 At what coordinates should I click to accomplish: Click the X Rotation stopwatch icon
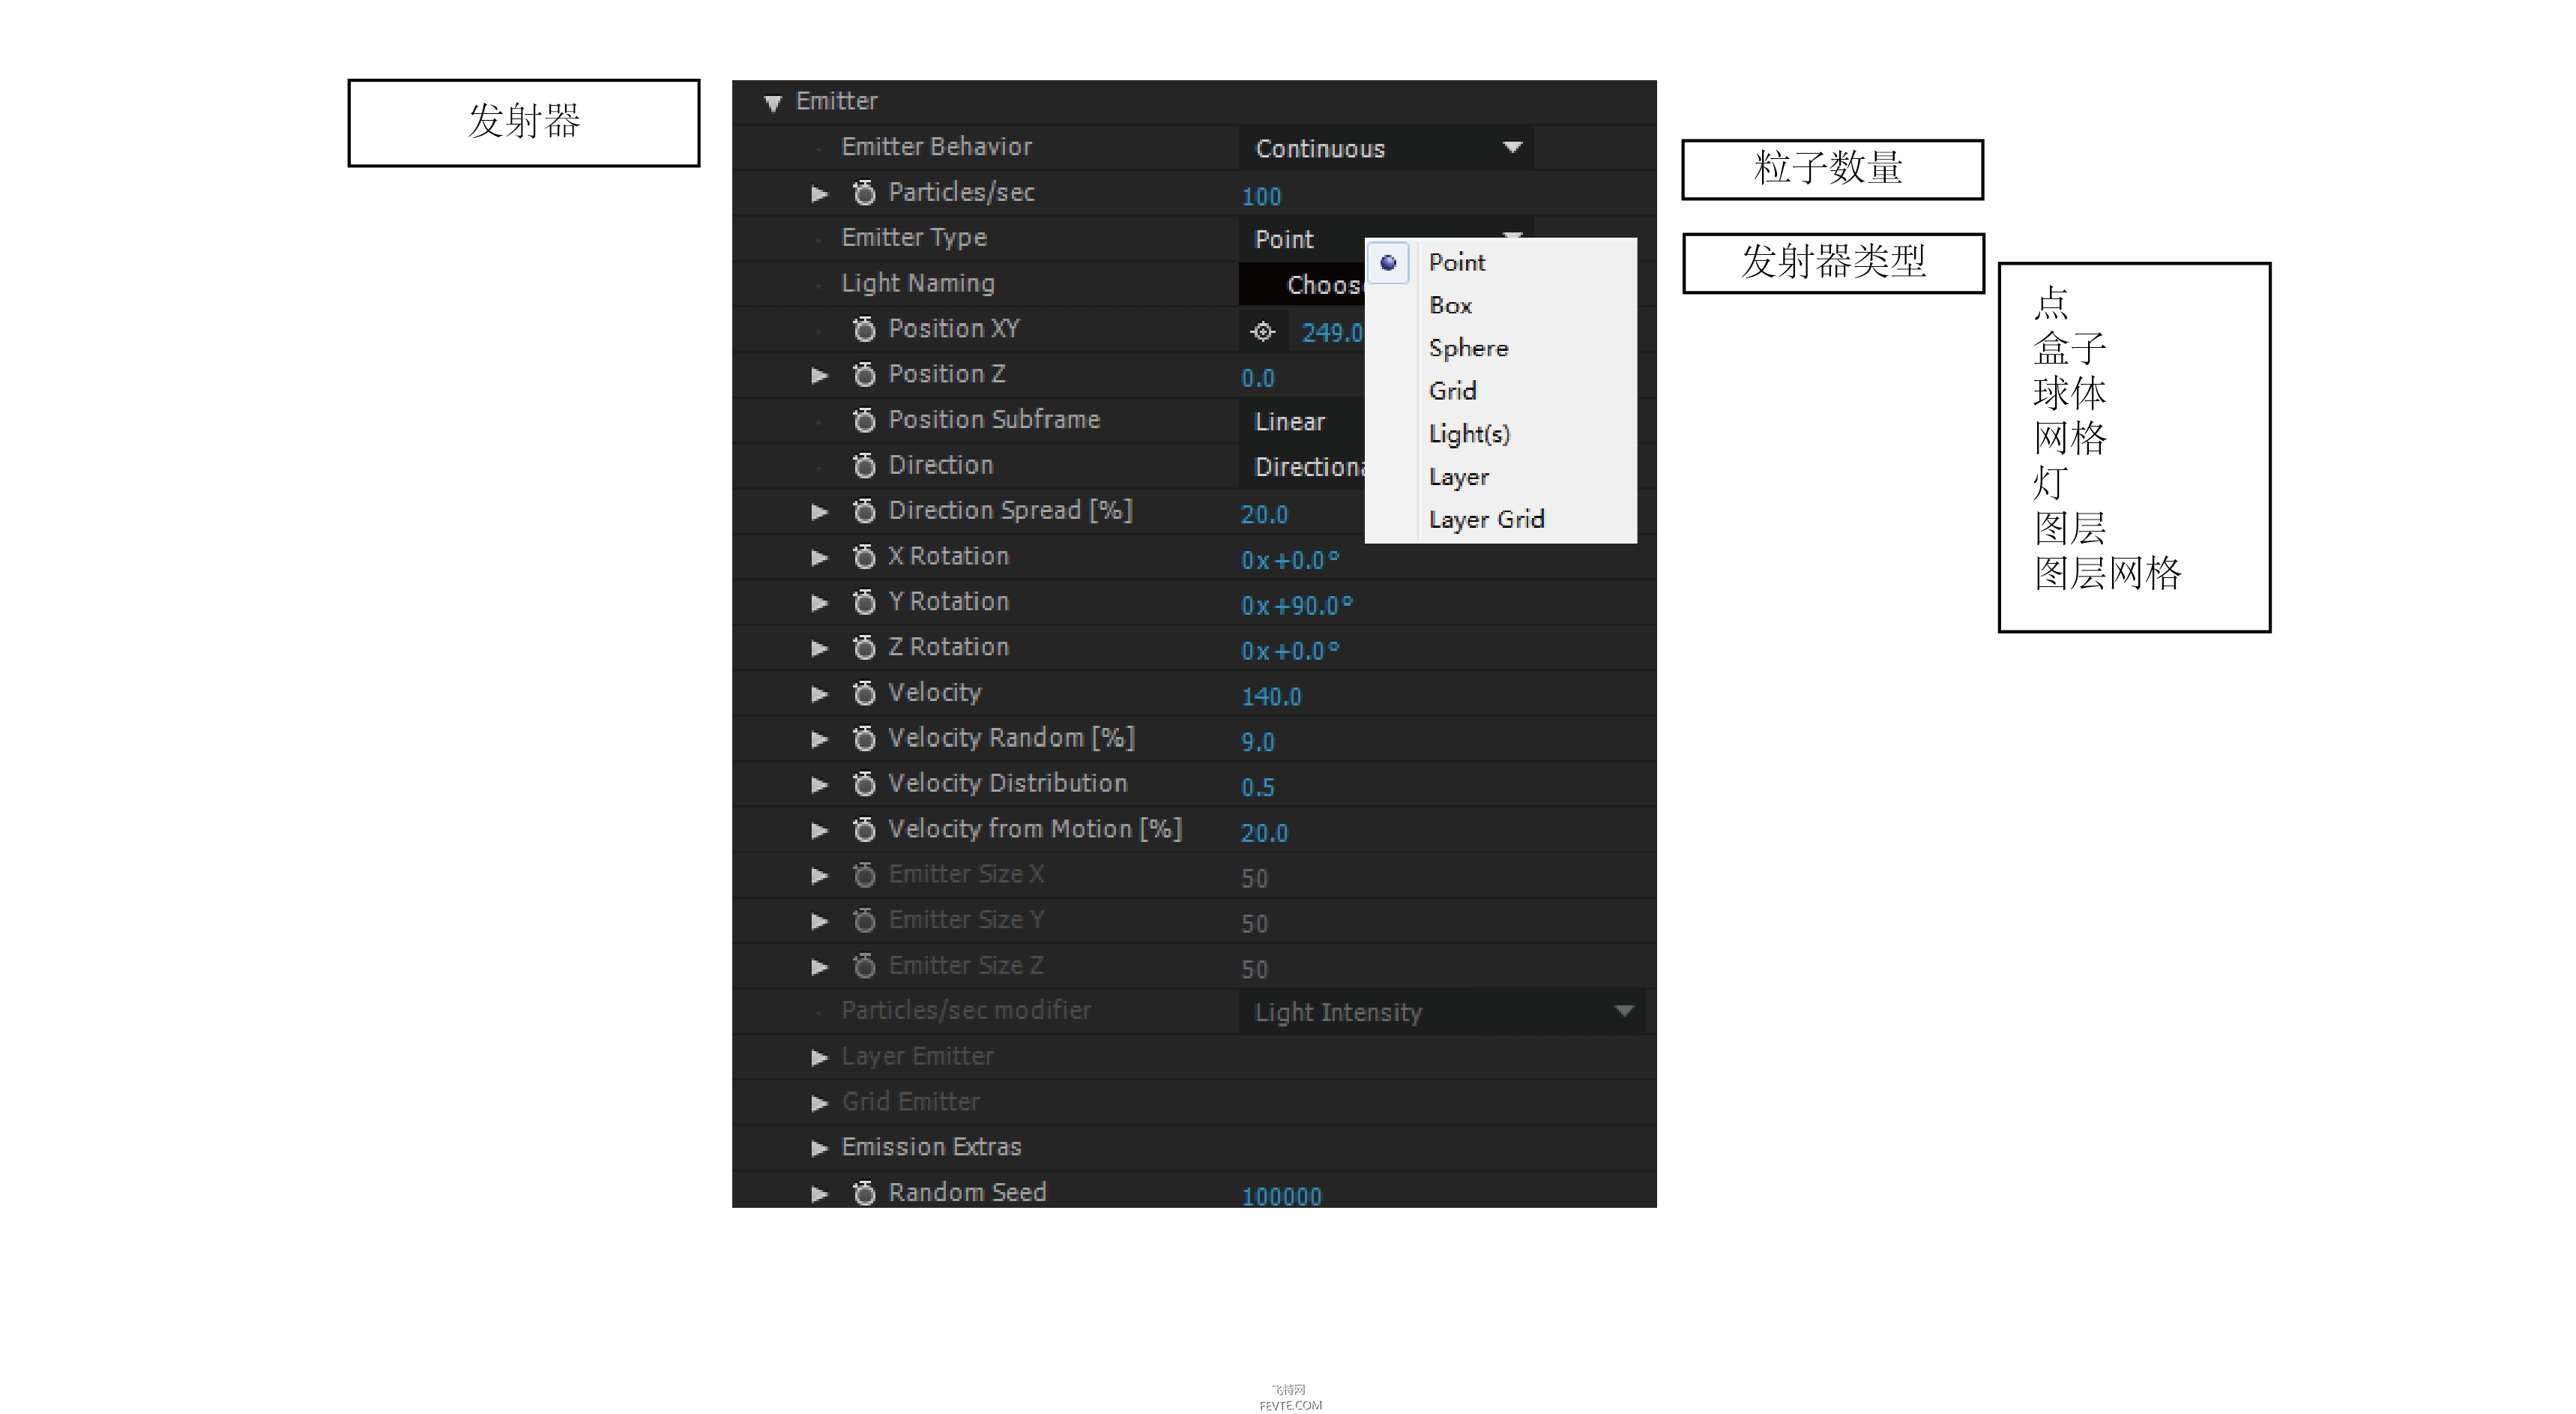864,556
